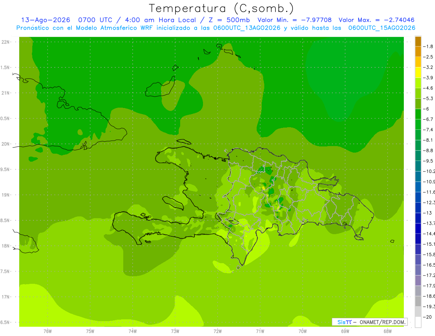Click the "-3.9" colorbar value

coord(428,78)
